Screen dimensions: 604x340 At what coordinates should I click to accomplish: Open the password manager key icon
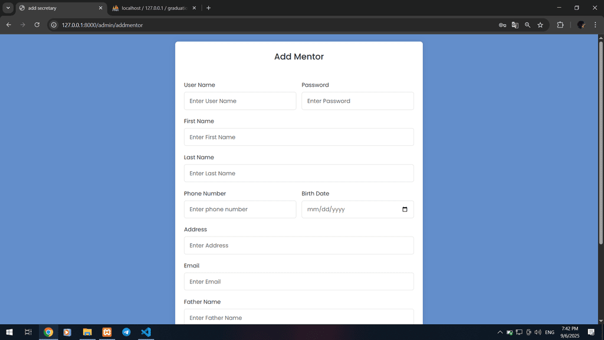click(502, 25)
